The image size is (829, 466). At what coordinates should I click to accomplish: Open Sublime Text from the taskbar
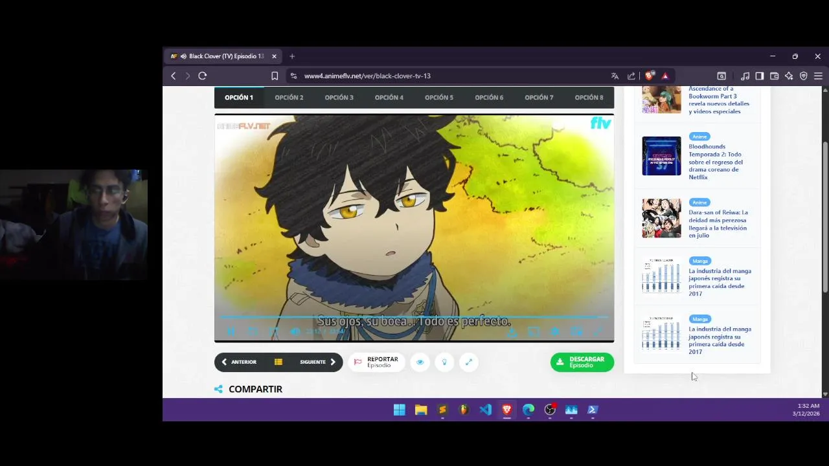point(442,410)
